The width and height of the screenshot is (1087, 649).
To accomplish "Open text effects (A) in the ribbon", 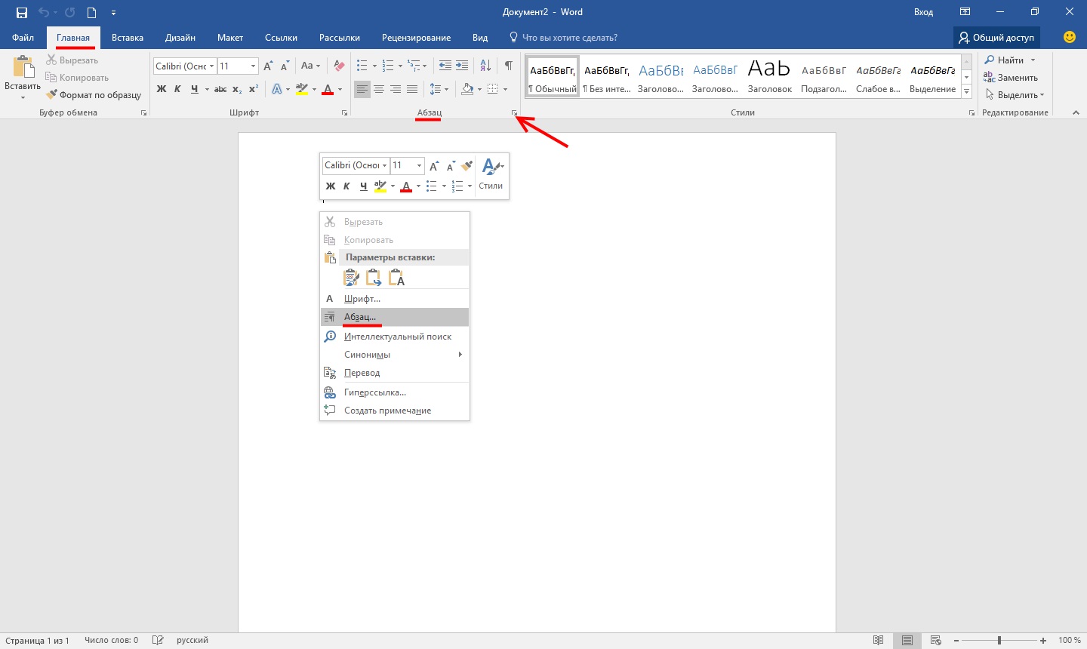I will tap(277, 89).
